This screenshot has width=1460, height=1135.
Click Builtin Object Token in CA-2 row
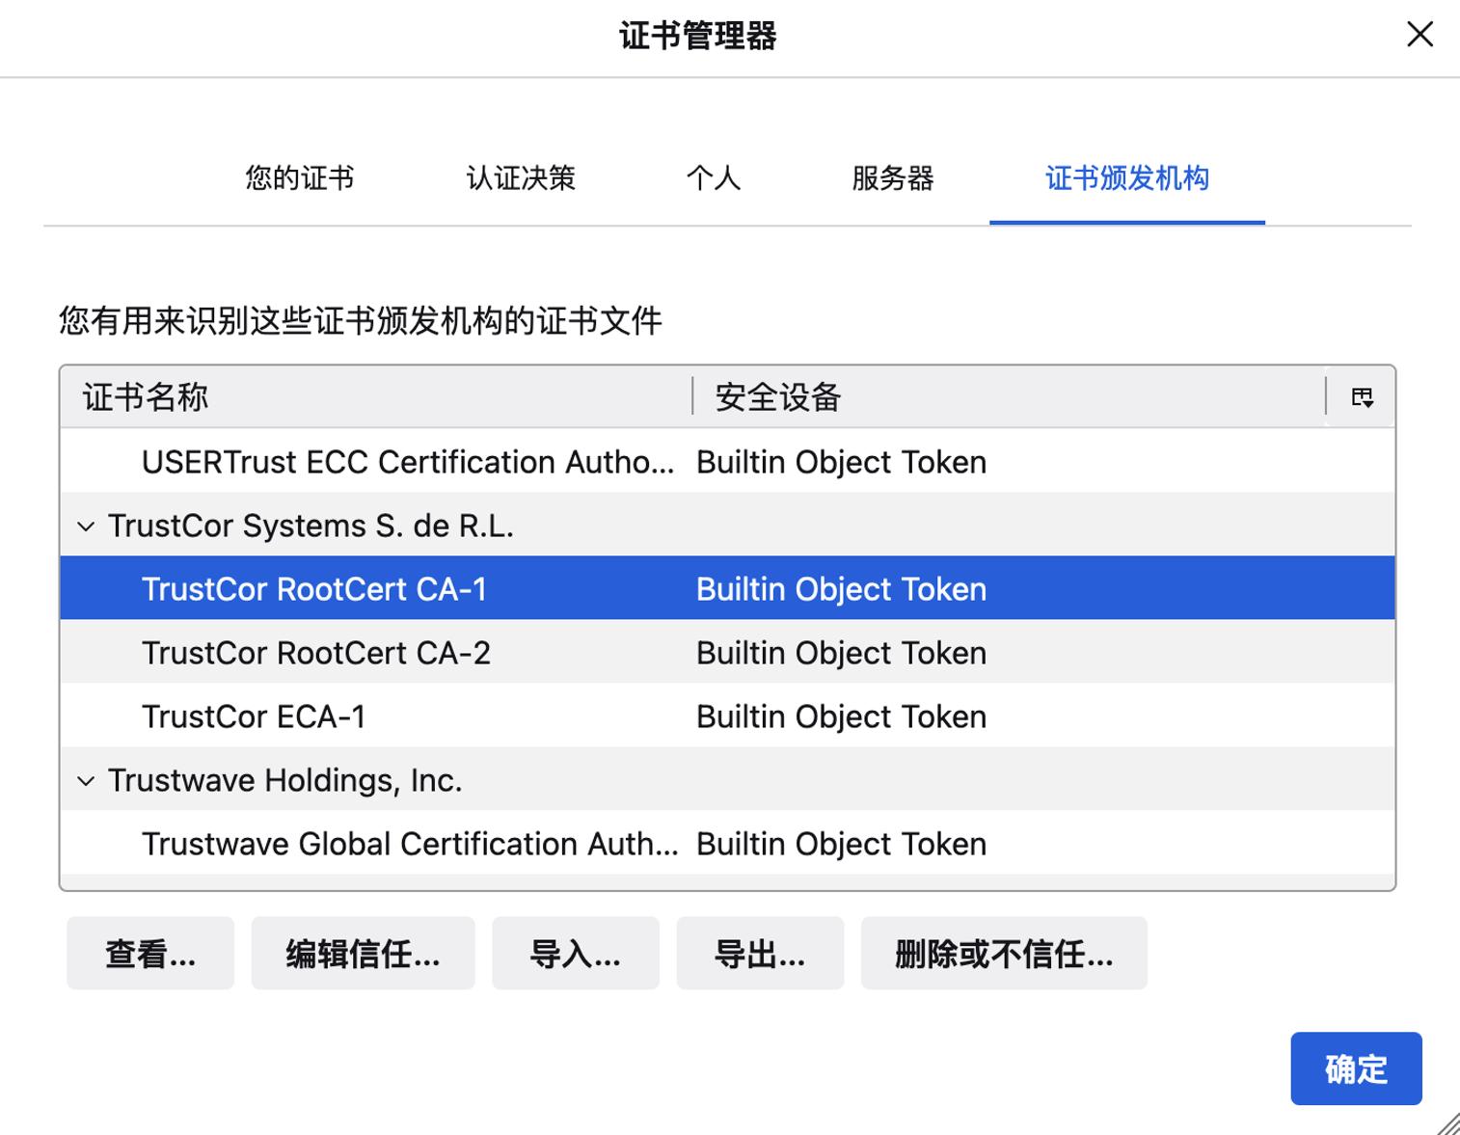point(841,654)
